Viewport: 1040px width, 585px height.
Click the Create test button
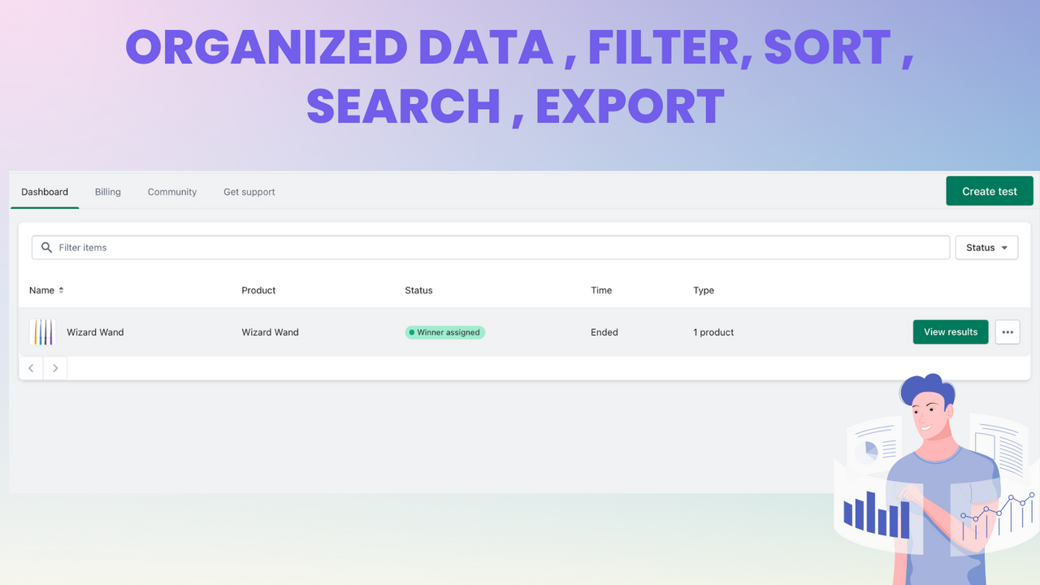pyautogui.click(x=990, y=192)
